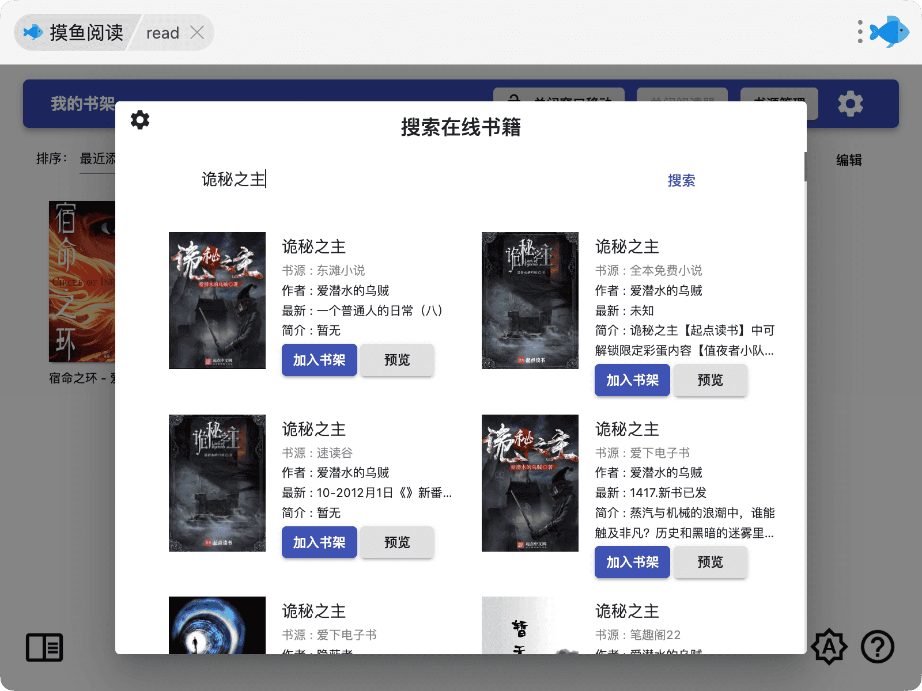Open the font auto-settings 'A' icon
922x691 pixels.
pyautogui.click(x=829, y=647)
